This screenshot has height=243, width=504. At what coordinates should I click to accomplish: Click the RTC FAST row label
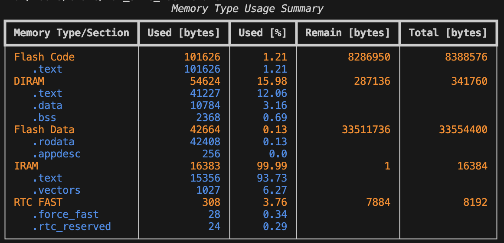pos(38,202)
